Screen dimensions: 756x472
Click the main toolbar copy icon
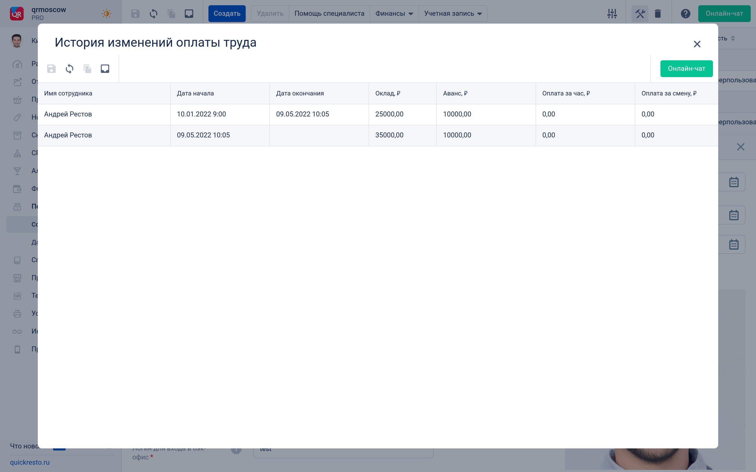[171, 13]
